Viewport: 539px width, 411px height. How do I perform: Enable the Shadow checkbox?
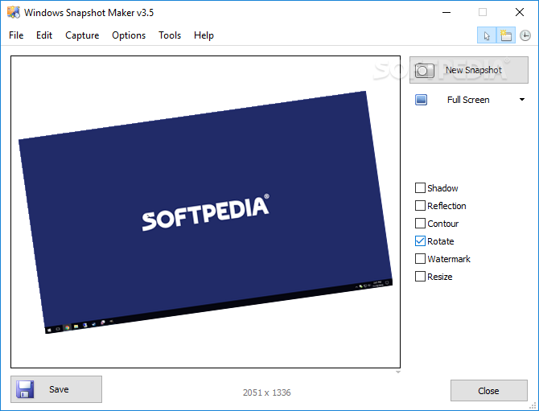(x=420, y=188)
